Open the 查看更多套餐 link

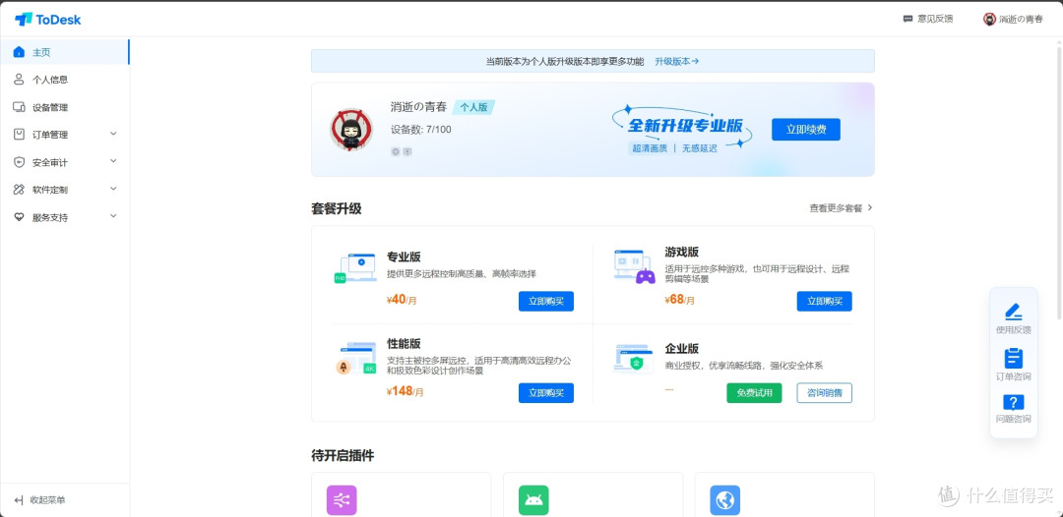841,208
